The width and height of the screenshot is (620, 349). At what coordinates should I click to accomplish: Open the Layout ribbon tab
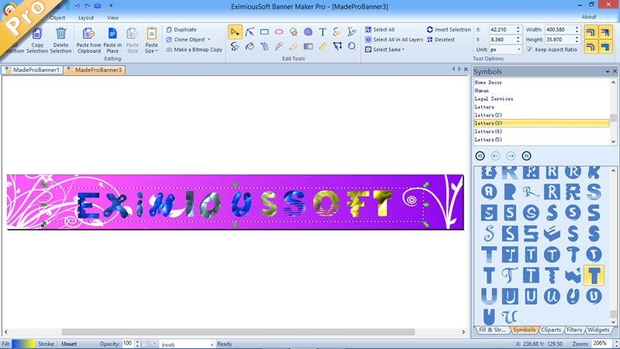86,18
